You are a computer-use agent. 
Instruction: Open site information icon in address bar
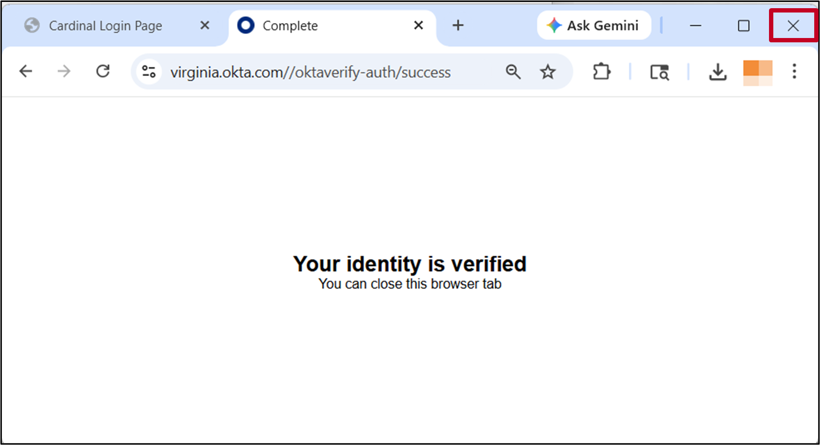149,72
